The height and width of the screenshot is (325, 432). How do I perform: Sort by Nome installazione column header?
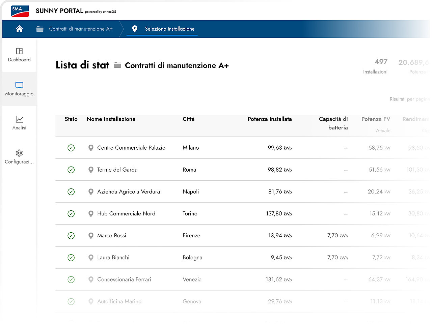111,119
